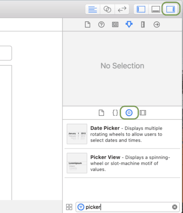Open the File Template library
183x213 pixels.
coord(101,113)
